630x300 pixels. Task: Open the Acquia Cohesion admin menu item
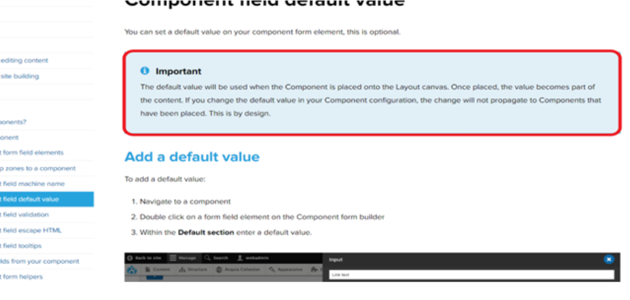coord(239,270)
